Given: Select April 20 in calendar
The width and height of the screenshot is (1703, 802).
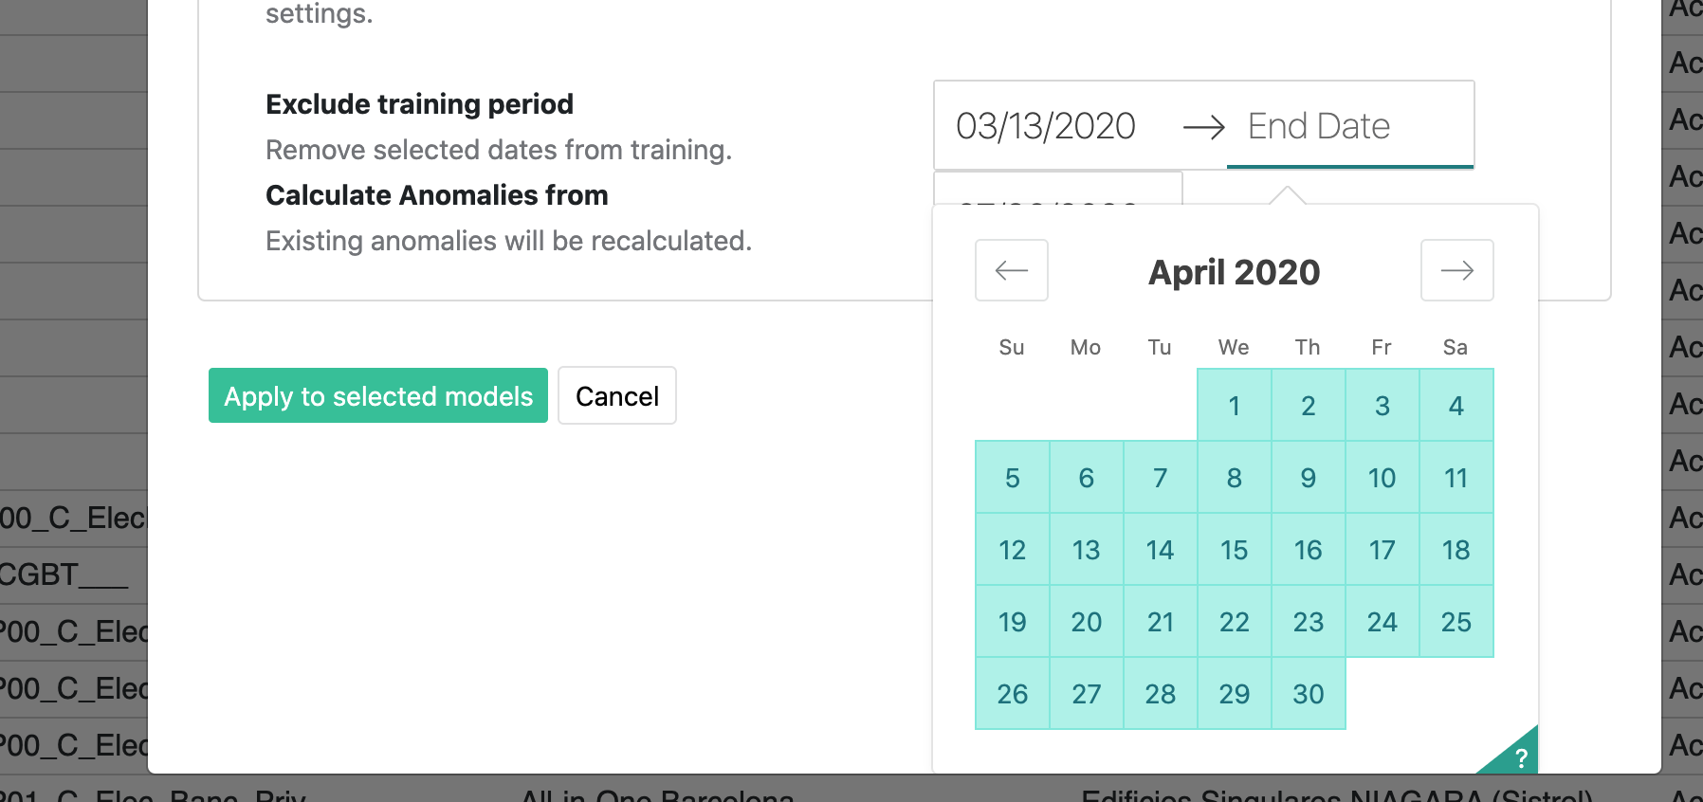Looking at the screenshot, I should (1087, 621).
